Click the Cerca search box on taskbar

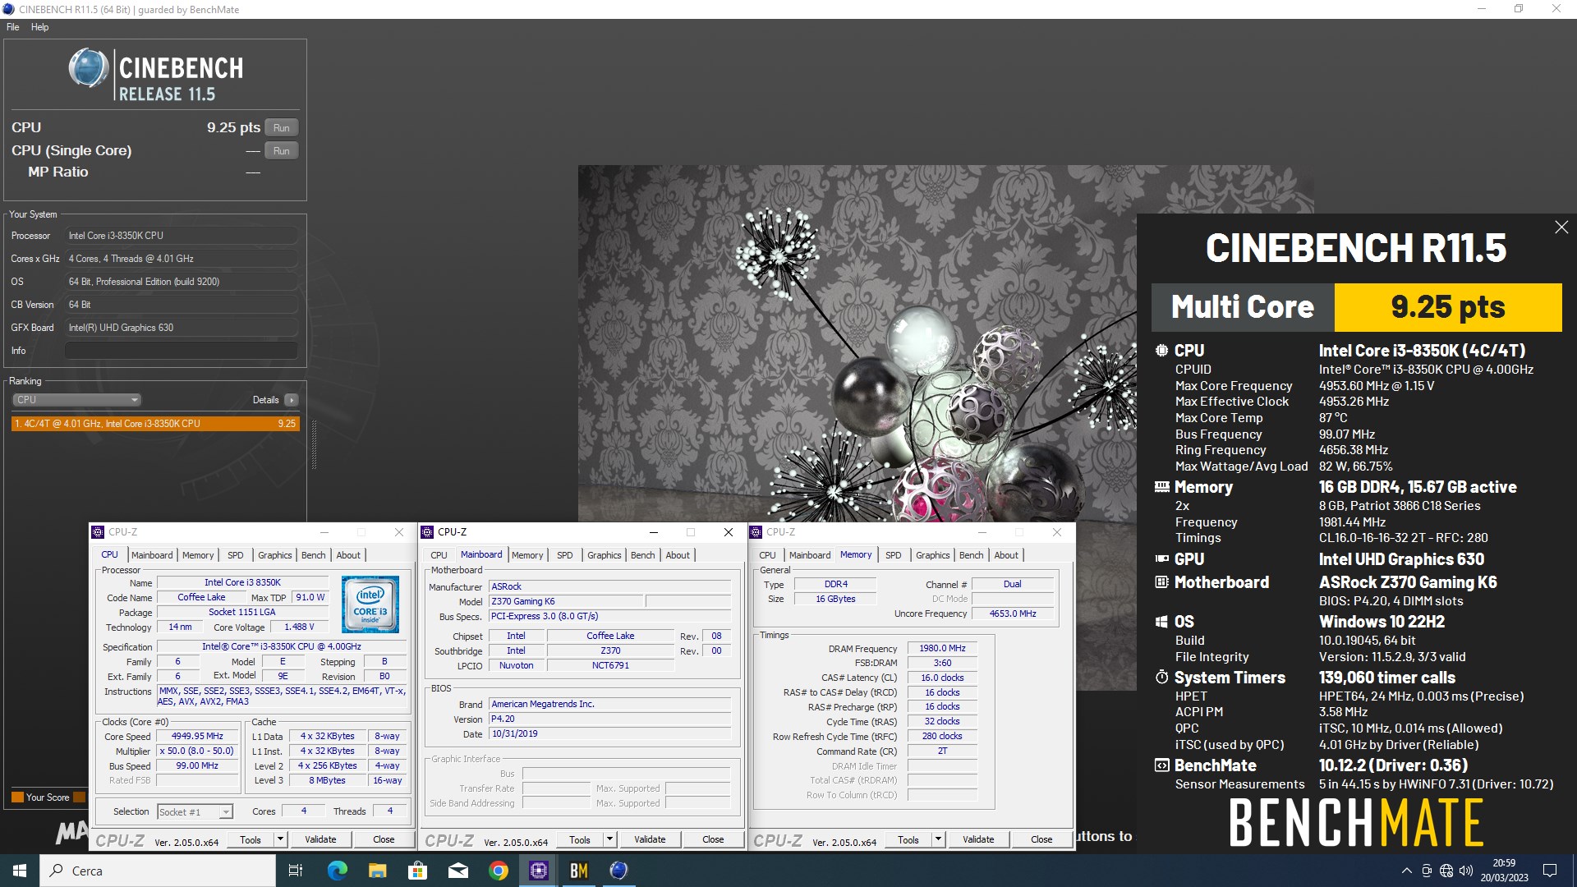[158, 871]
